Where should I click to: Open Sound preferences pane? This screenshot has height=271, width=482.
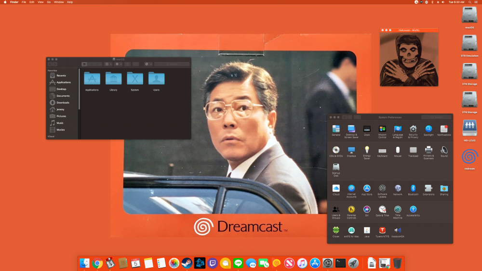coord(444,151)
